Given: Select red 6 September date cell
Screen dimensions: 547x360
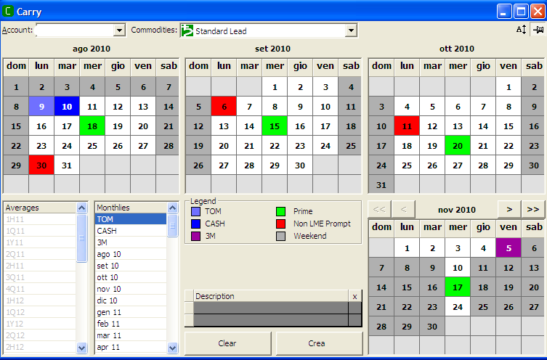Looking at the screenshot, I should 224,107.
